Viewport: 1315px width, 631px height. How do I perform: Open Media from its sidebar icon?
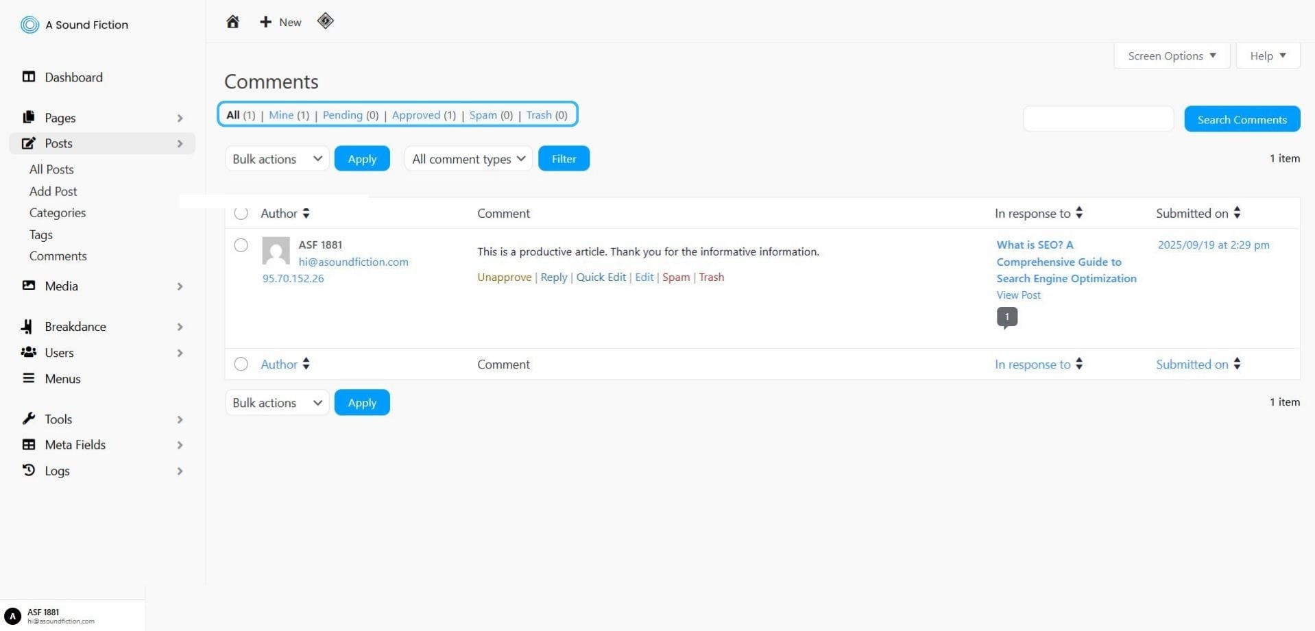(x=29, y=286)
